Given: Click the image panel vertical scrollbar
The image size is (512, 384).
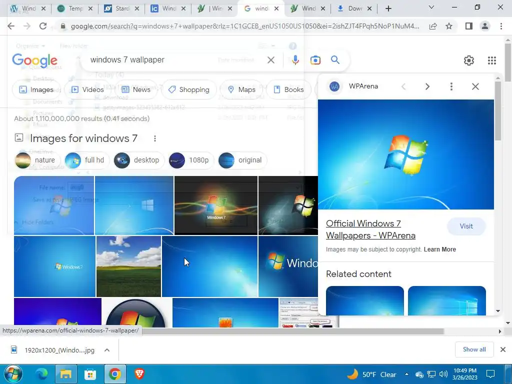Looking at the screenshot, I should (498, 111).
